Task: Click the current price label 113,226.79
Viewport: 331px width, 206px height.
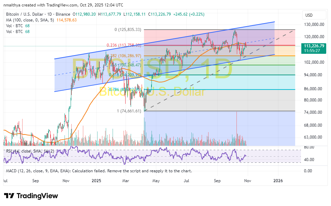Action: (314, 46)
